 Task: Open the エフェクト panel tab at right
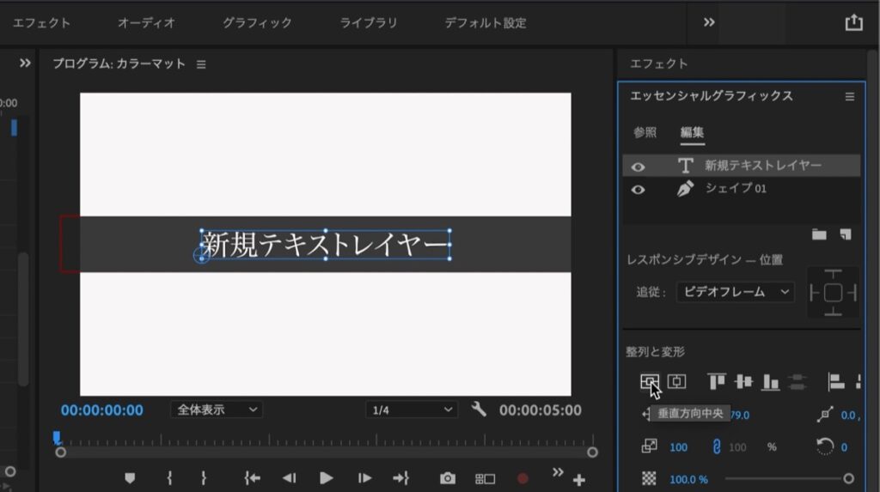[x=659, y=64]
